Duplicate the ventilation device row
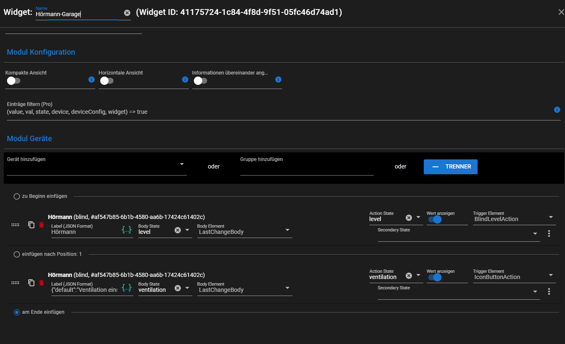The width and height of the screenshot is (565, 344). click(31, 282)
